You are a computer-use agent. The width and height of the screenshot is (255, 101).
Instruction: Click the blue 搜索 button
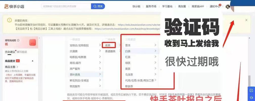pyautogui.click(x=98, y=6)
